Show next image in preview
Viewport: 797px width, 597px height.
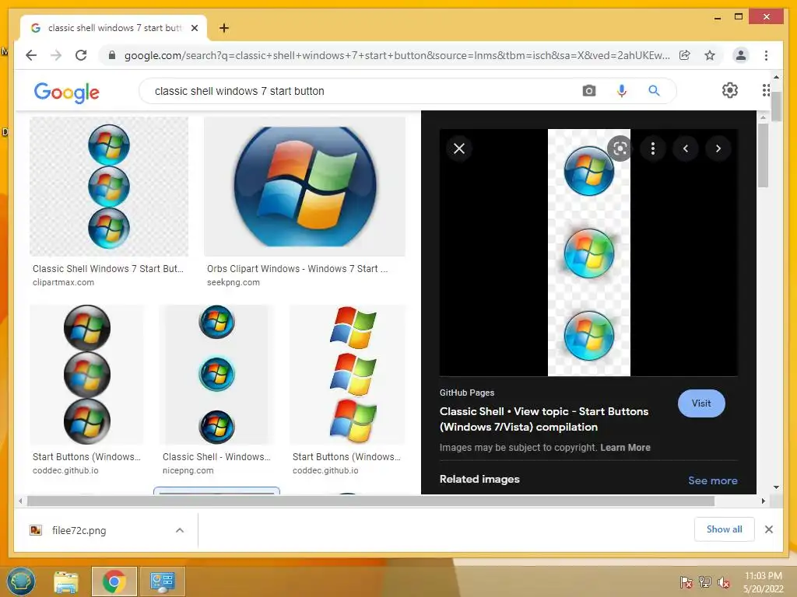pyautogui.click(x=718, y=148)
